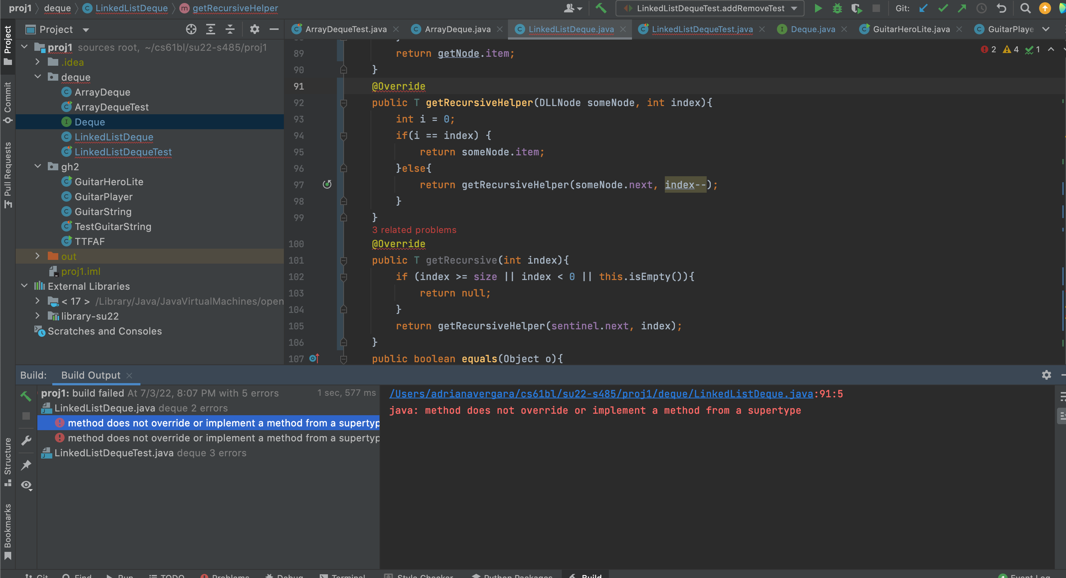
Task: Toggle fold marker on line 92
Action: tap(344, 103)
